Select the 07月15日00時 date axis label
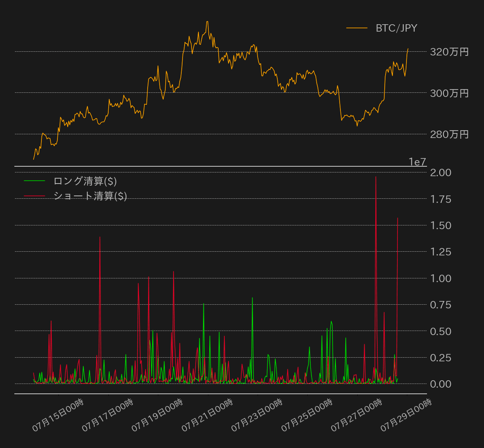 tap(58, 415)
